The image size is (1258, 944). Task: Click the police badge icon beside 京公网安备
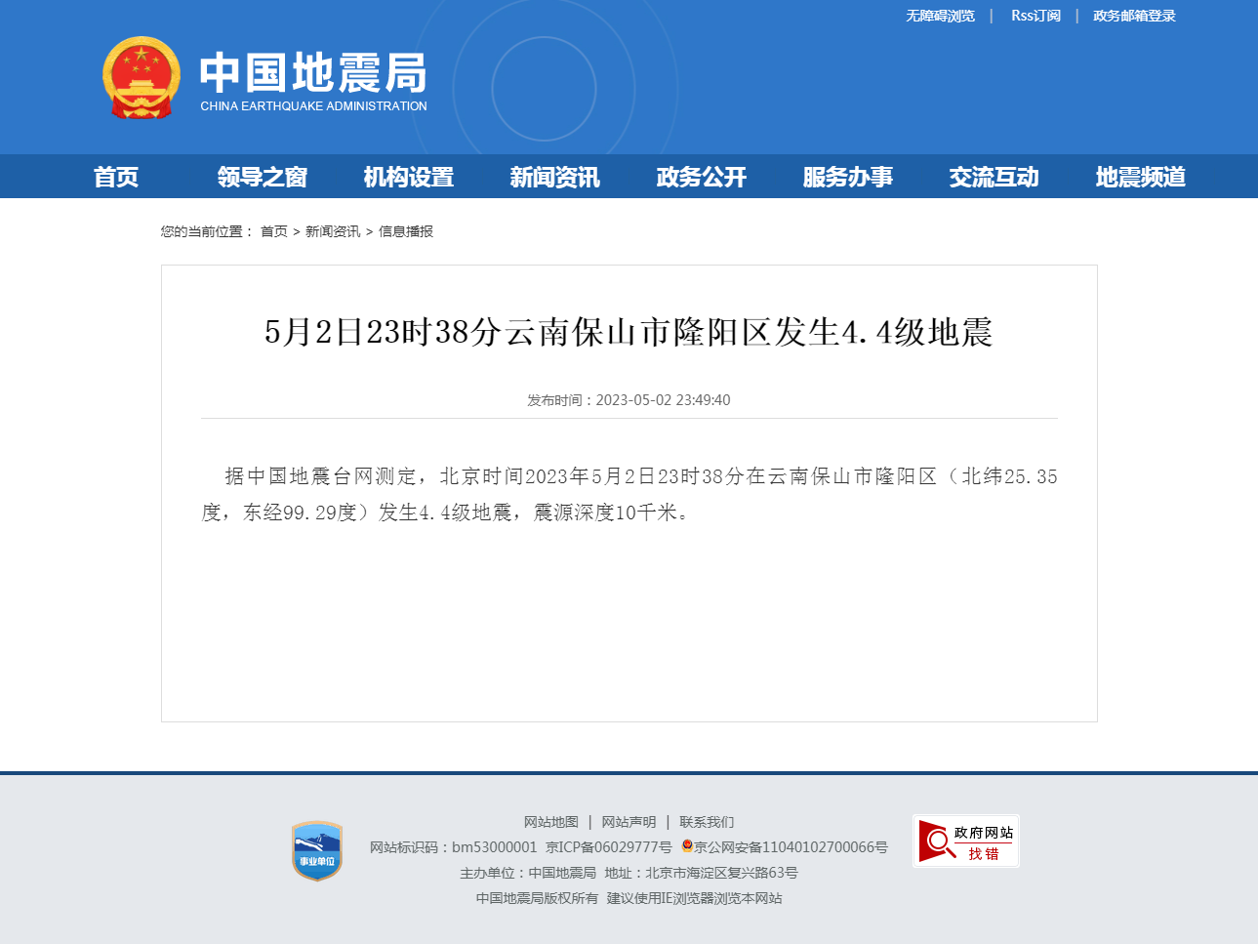click(x=687, y=846)
